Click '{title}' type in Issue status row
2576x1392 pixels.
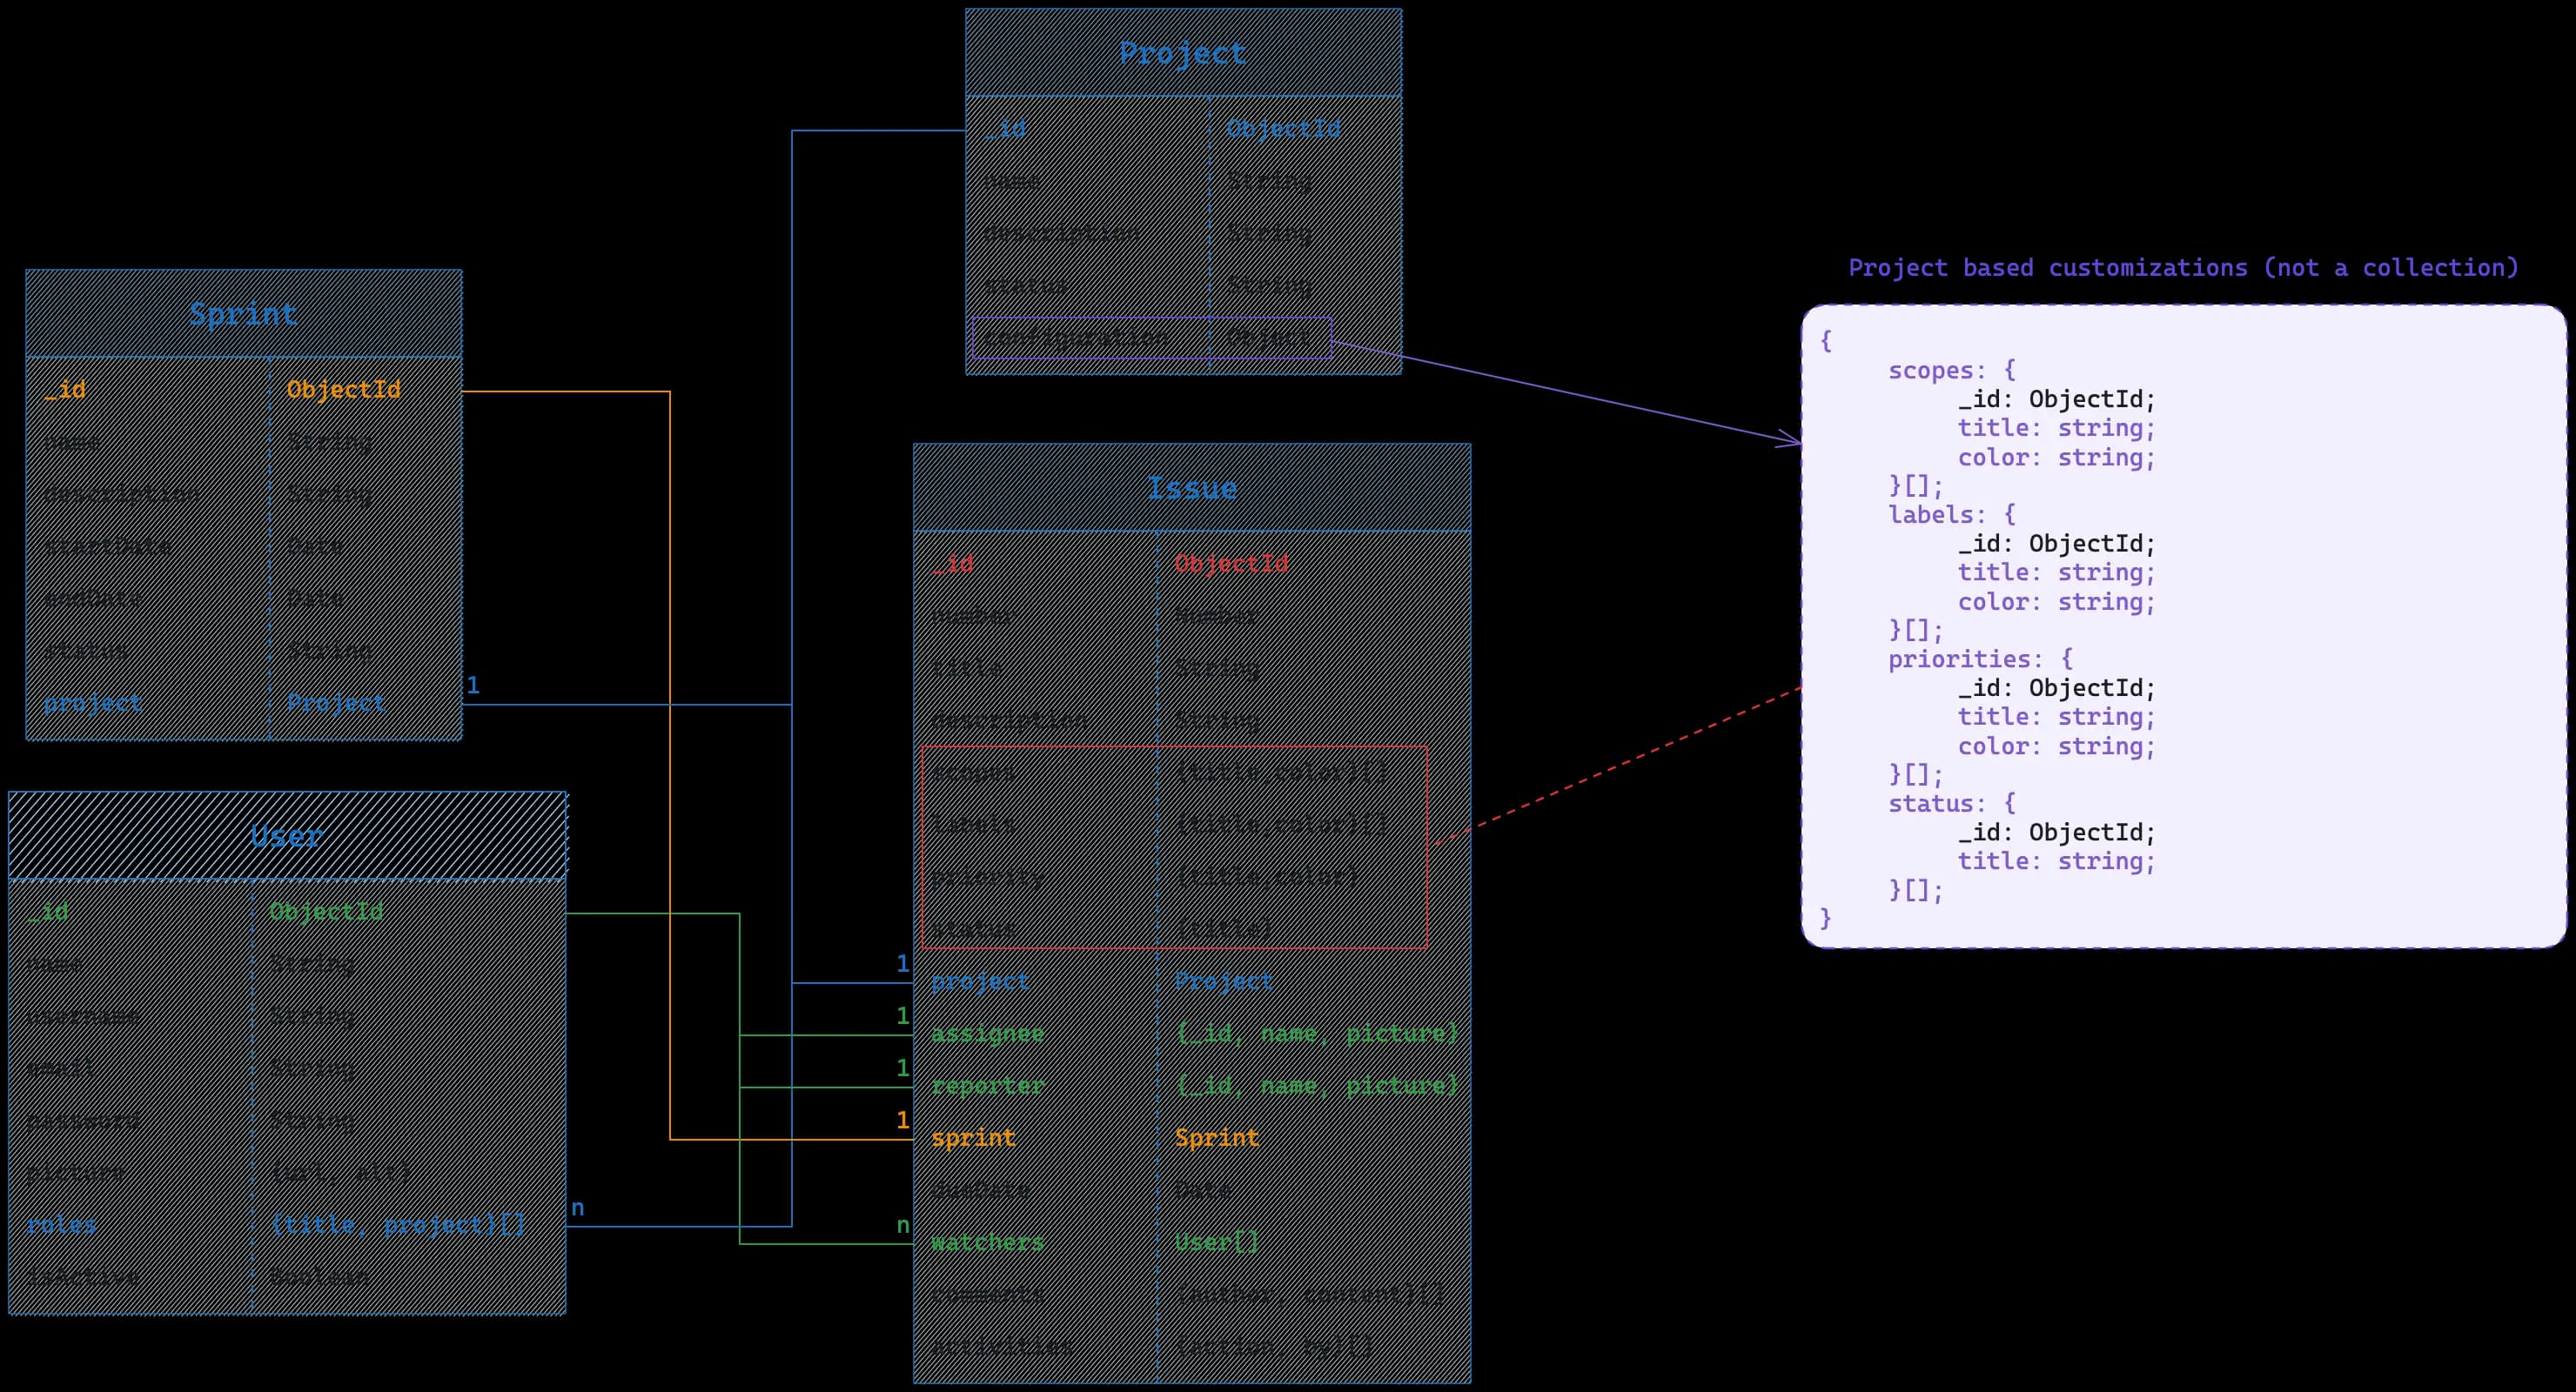pos(1225,929)
